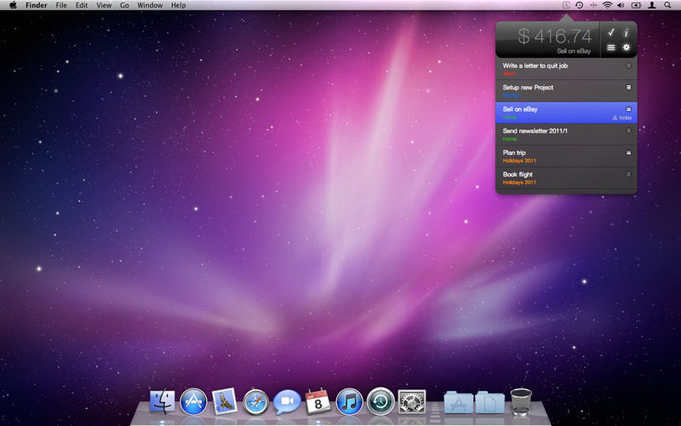Image resolution: width=681 pixels, height=426 pixels.
Task: Click the battery status icon
Action: coord(636,5)
